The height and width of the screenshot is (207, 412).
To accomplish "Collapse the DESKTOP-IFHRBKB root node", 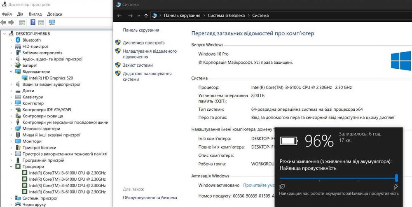I will 5,34.
